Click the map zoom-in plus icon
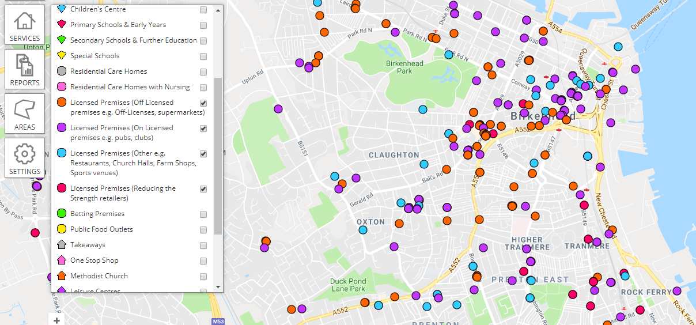 coord(56,320)
